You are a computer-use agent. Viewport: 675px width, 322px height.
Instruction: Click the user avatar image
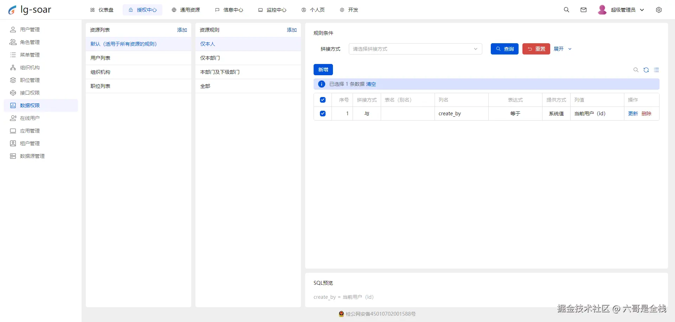(x=602, y=10)
